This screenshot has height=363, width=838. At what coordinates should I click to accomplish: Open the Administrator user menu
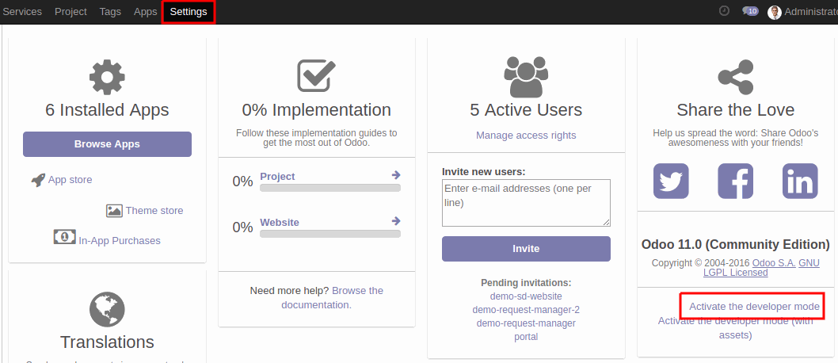coord(802,12)
